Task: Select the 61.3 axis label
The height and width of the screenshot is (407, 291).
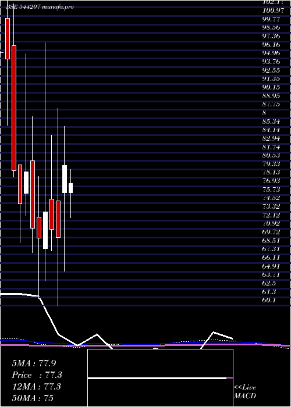Action: [x=269, y=292]
